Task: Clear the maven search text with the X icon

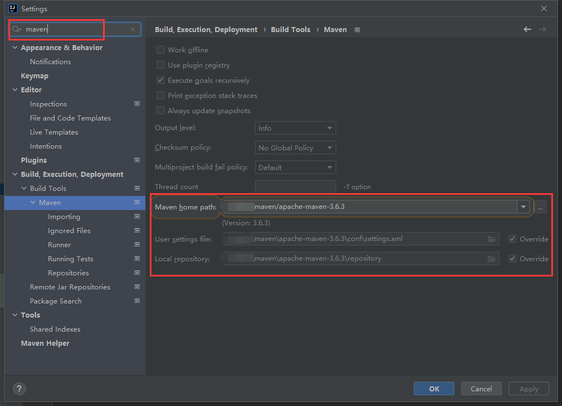Action: pos(133,29)
